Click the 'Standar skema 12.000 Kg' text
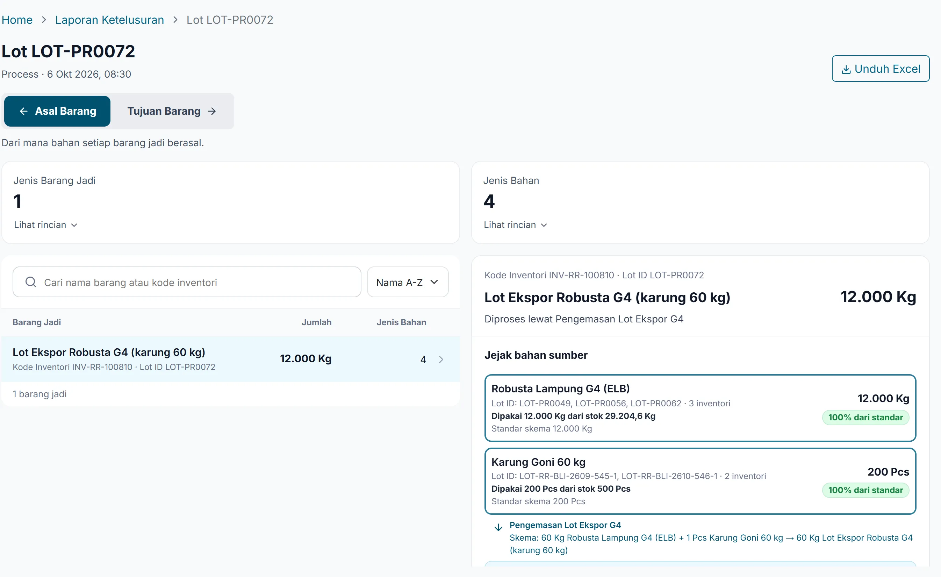This screenshot has width=941, height=577. tap(541, 428)
